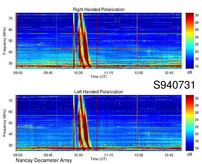Click the 24 value on top color bar
The image size is (202, 164).
(197, 37)
